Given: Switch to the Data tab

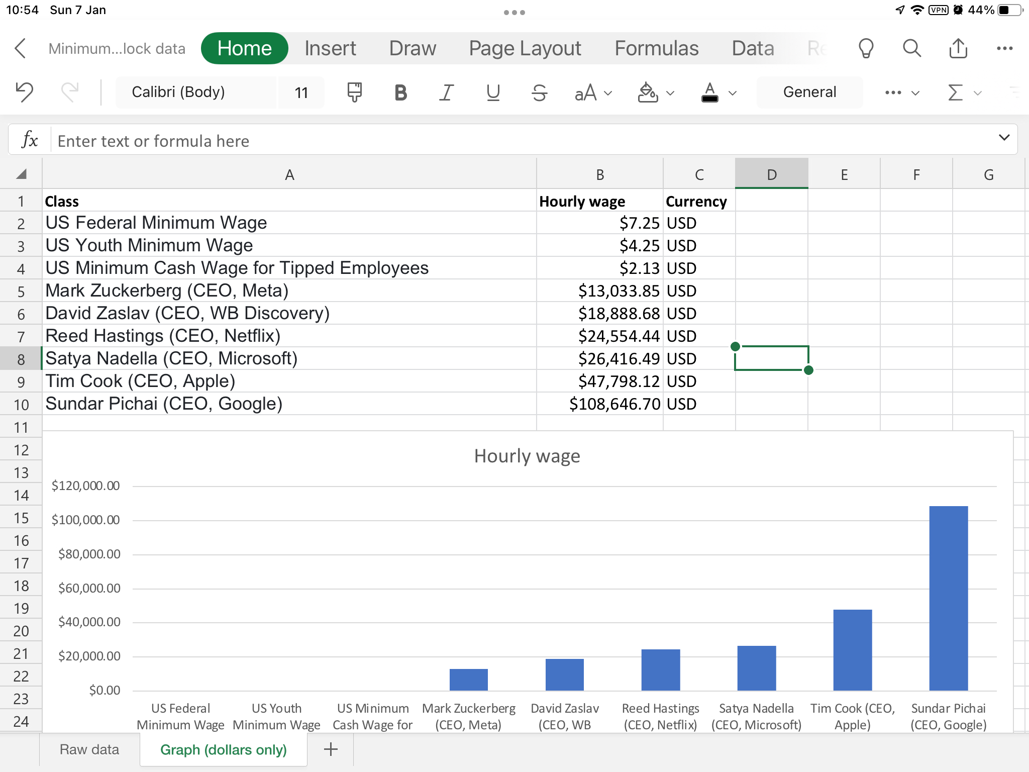Looking at the screenshot, I should [x=753, y=48].
